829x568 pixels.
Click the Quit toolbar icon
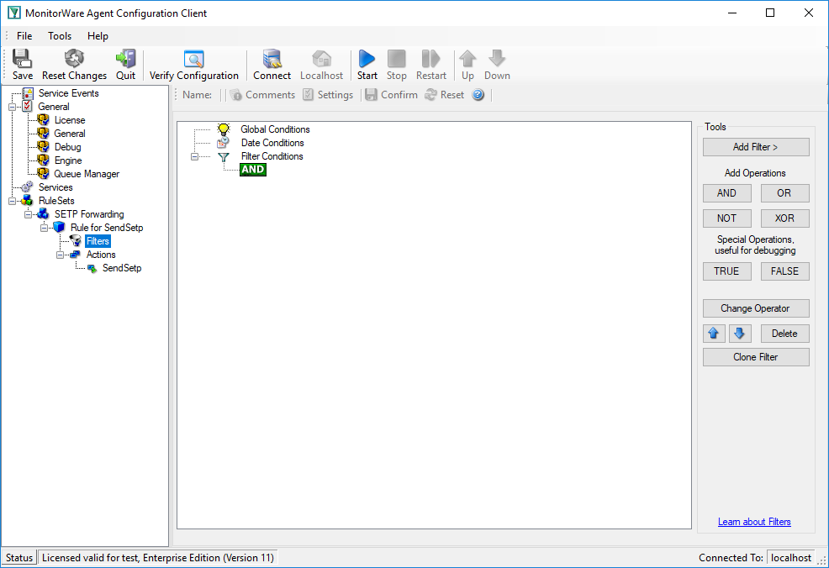coord(126,59)
